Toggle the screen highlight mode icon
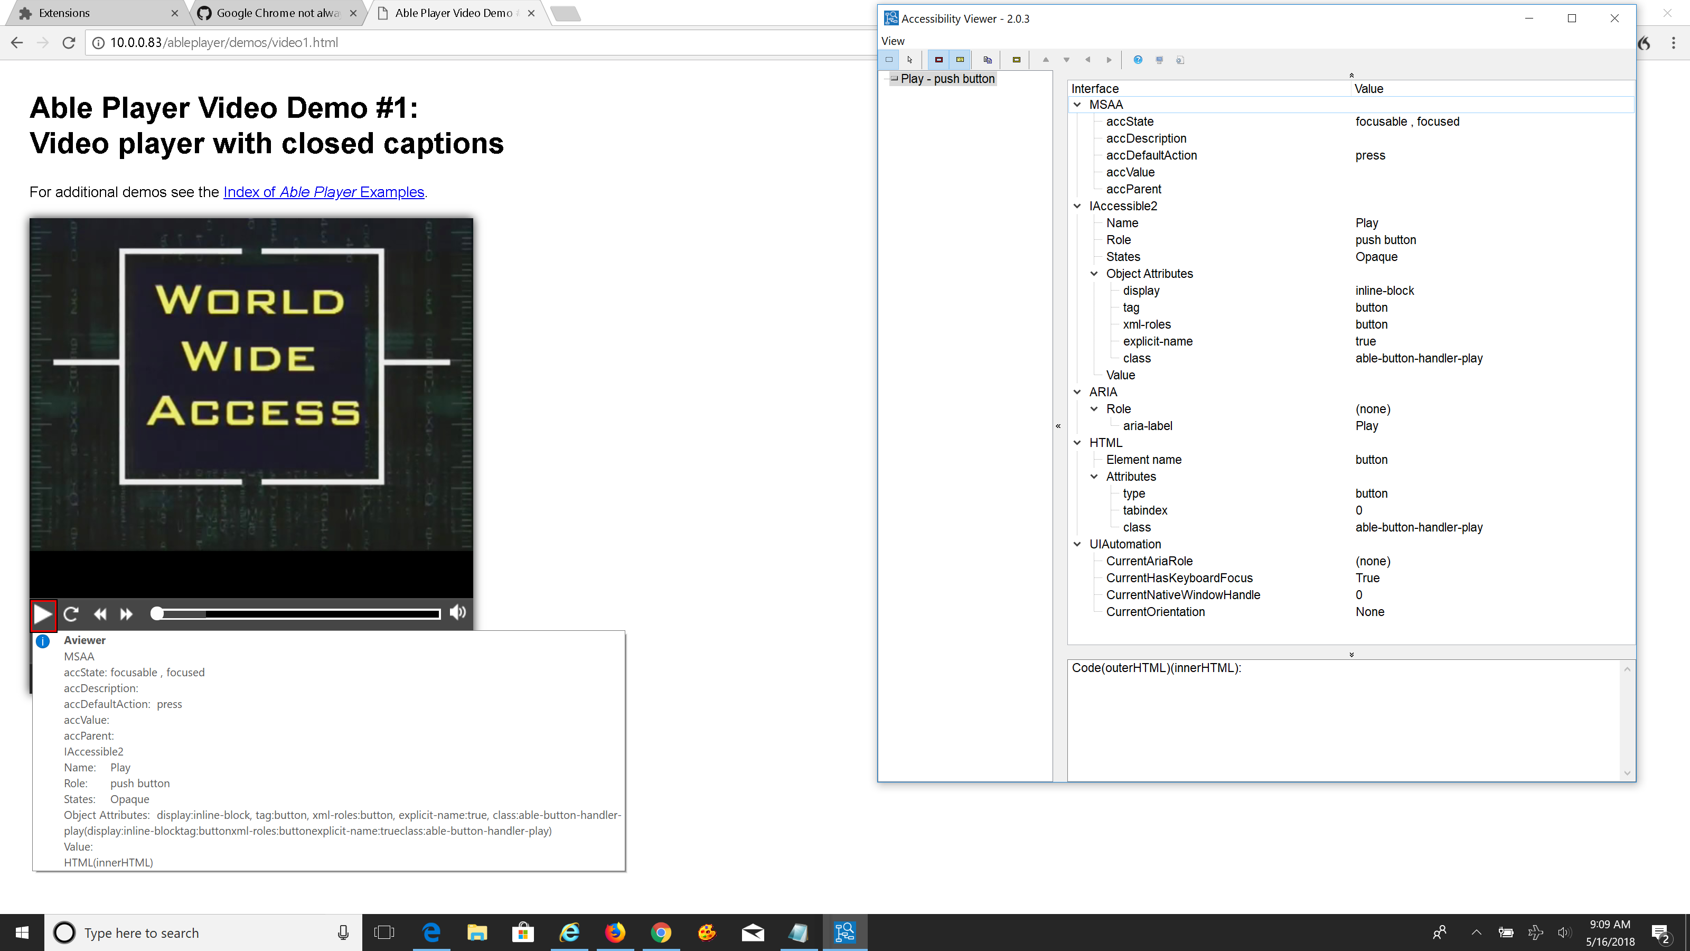The height and width of the screenshot is (951, 1690). point(939,60)
